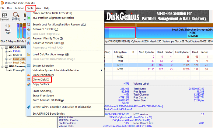Choose Construct Virtual RAID entry
Viewport: 213px width, 128px height.
48,43
